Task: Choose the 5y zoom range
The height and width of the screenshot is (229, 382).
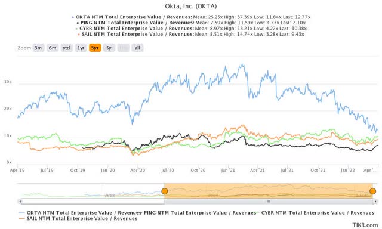Action: tap(109, 48)
